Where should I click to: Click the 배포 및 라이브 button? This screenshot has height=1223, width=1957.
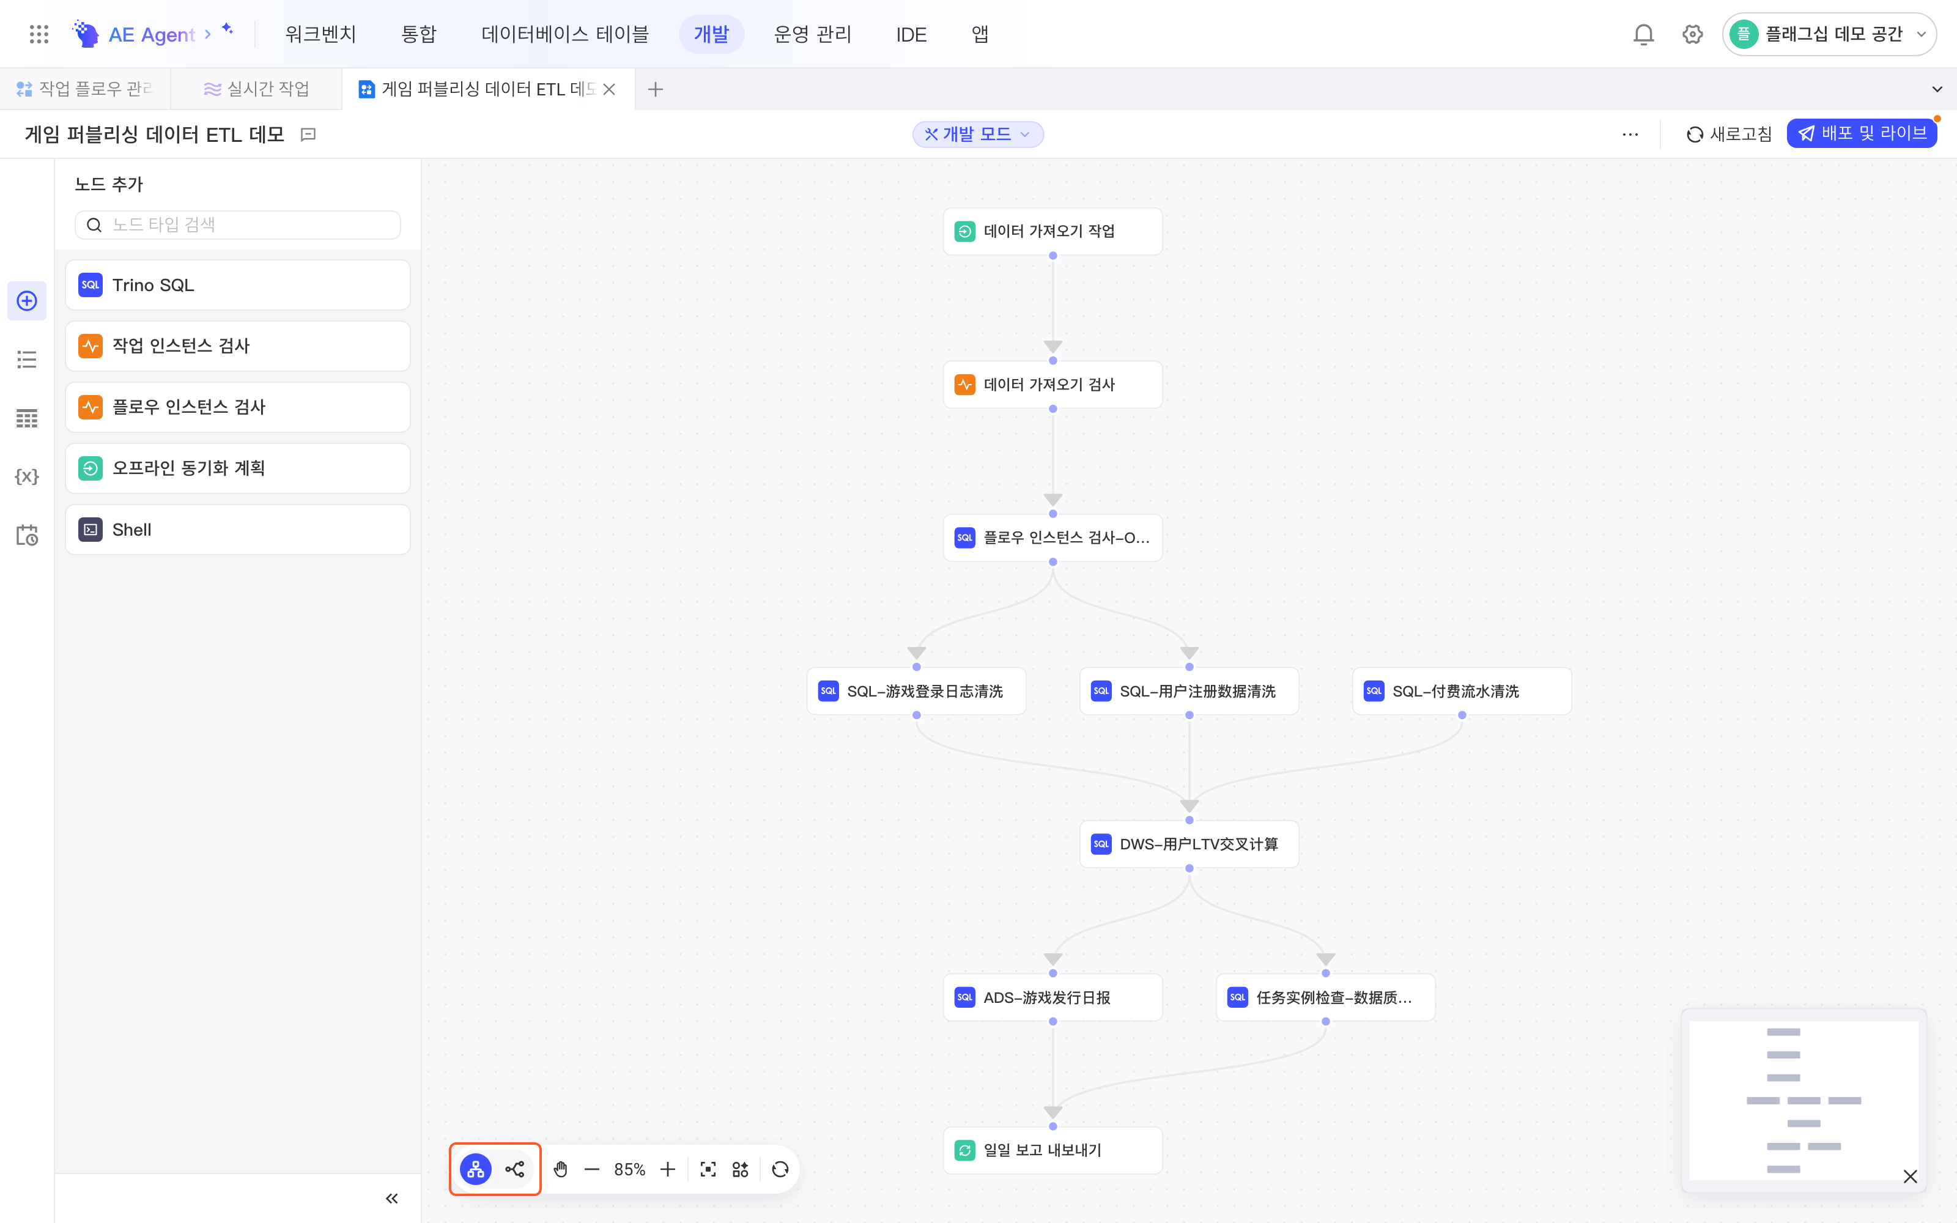pos(1862,133)
